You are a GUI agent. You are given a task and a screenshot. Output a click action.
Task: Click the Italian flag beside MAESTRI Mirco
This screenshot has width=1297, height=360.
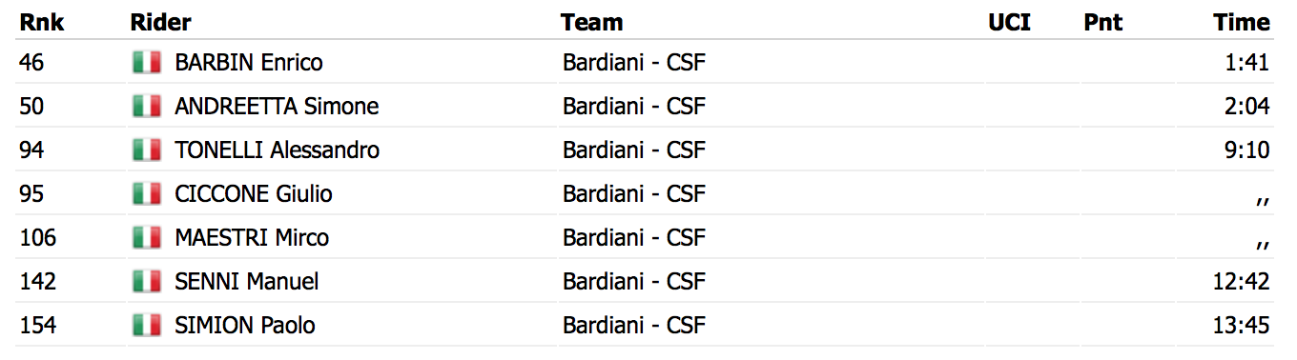146,238
